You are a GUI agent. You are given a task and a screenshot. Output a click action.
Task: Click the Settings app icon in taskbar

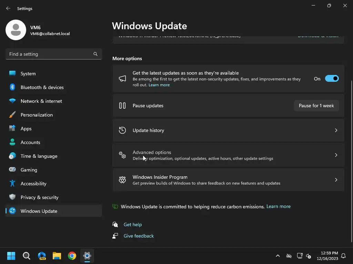coord(87,256)
